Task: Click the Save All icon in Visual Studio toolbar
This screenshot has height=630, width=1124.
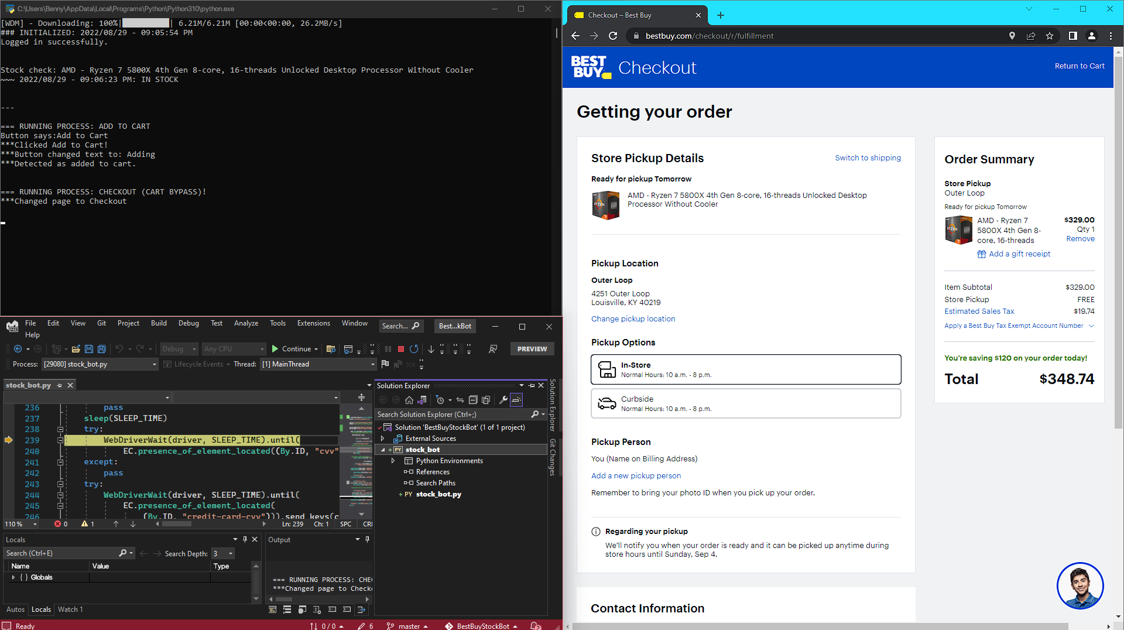Action: click(102, 349)
